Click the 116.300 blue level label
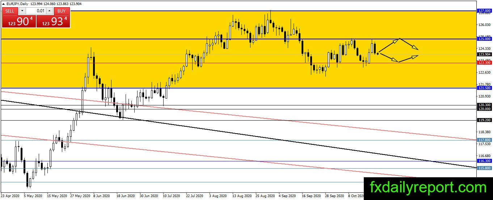 coord(484,161)
